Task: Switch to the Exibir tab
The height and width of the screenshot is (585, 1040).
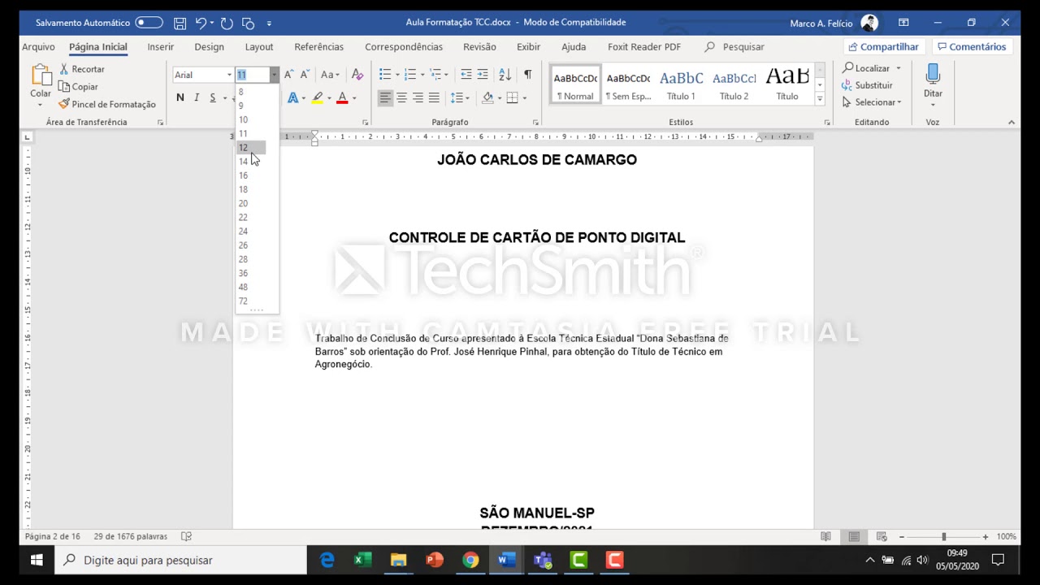Action: tap(528, 47)
